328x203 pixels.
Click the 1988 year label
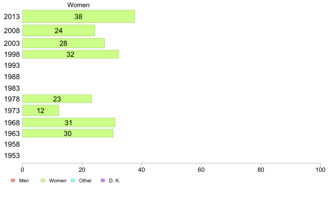tap(12, 77)
